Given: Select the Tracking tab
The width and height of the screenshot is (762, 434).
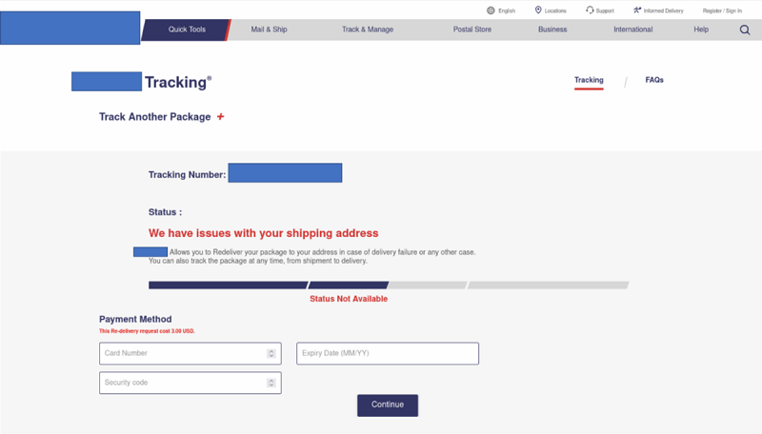Looking at the screenshot, I should click(x=589, y=80).
